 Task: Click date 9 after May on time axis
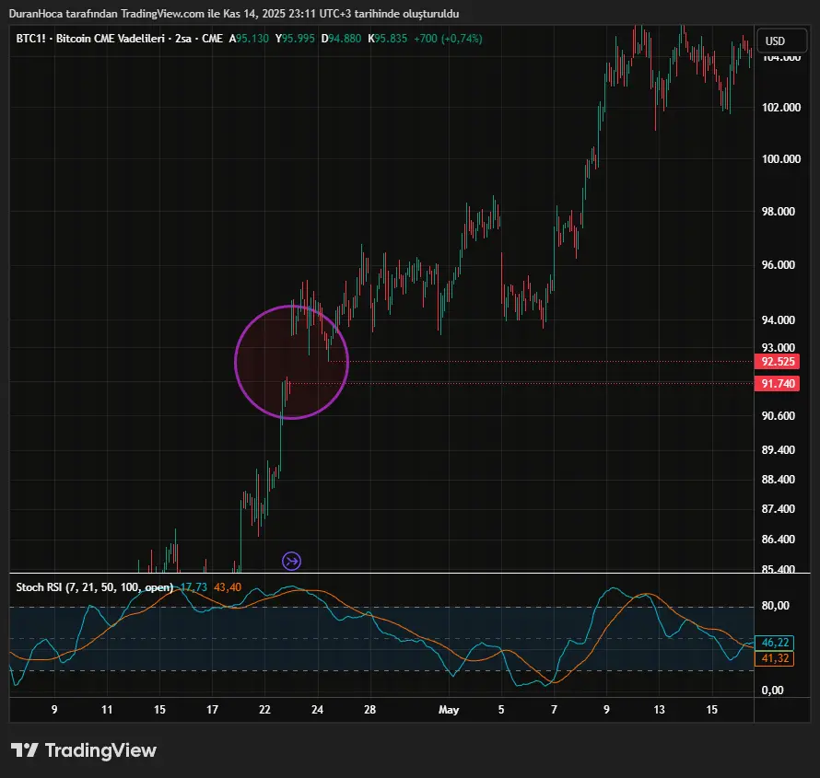pyautogui.click(x=606, y=710)
